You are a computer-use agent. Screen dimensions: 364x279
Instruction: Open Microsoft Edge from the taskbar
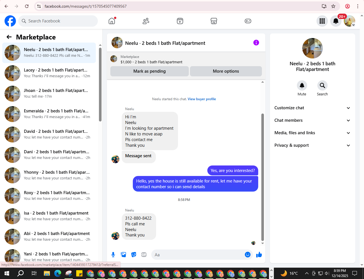pos(58,273)
